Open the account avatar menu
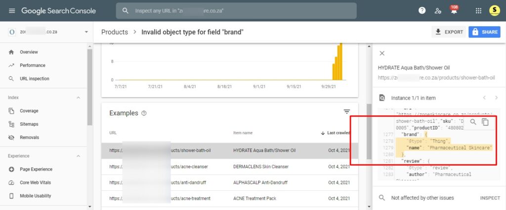 coord(494,11)
